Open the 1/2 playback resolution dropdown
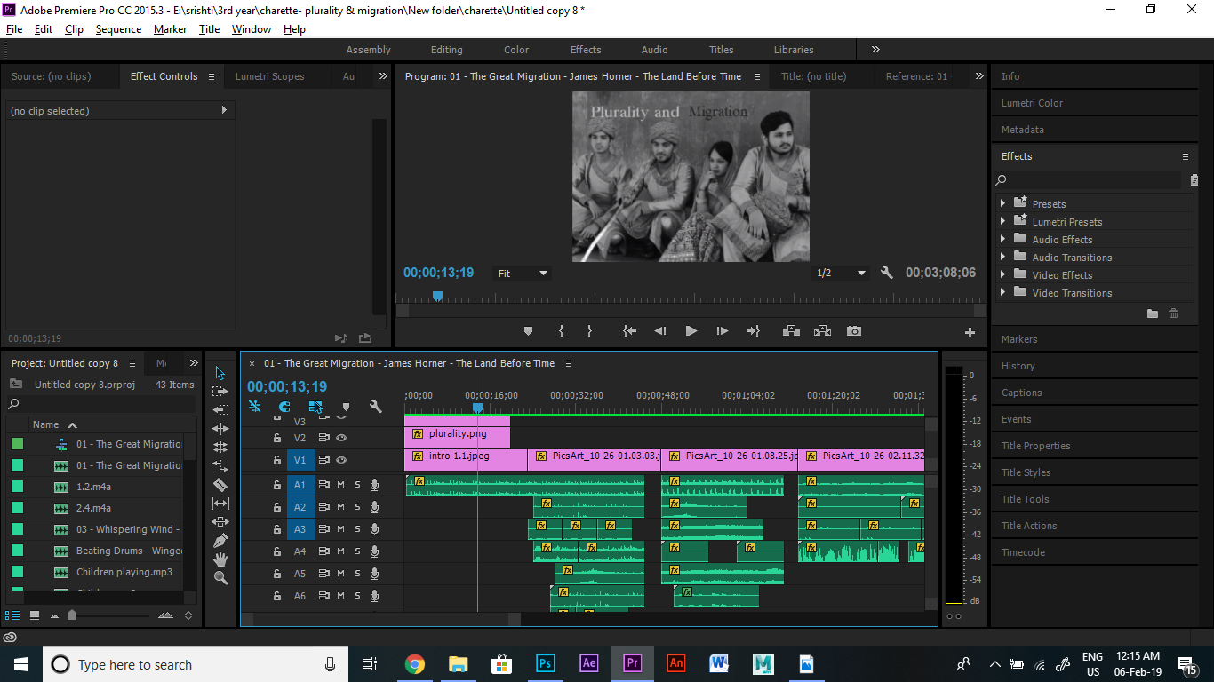The width and height of the screenshot is (1214, 682). pos(841,274)
